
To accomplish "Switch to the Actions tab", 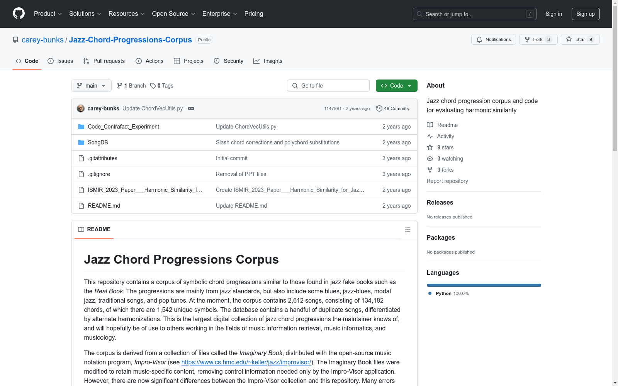I will tap(149, 61).
